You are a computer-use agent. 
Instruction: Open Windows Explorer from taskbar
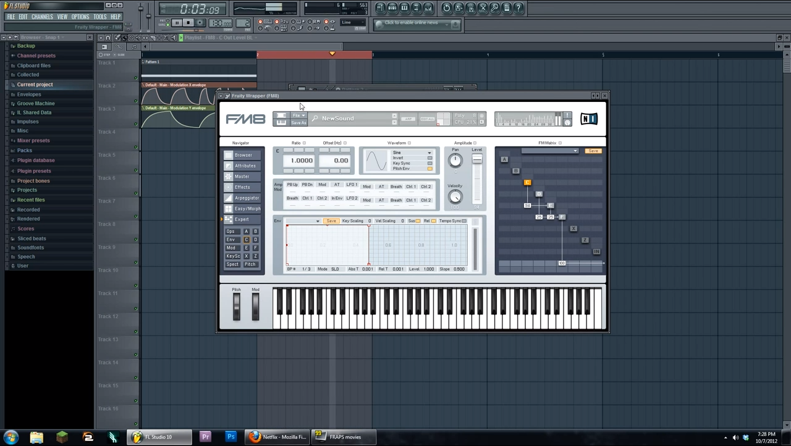pyautogui.click(x=36, y=437)
